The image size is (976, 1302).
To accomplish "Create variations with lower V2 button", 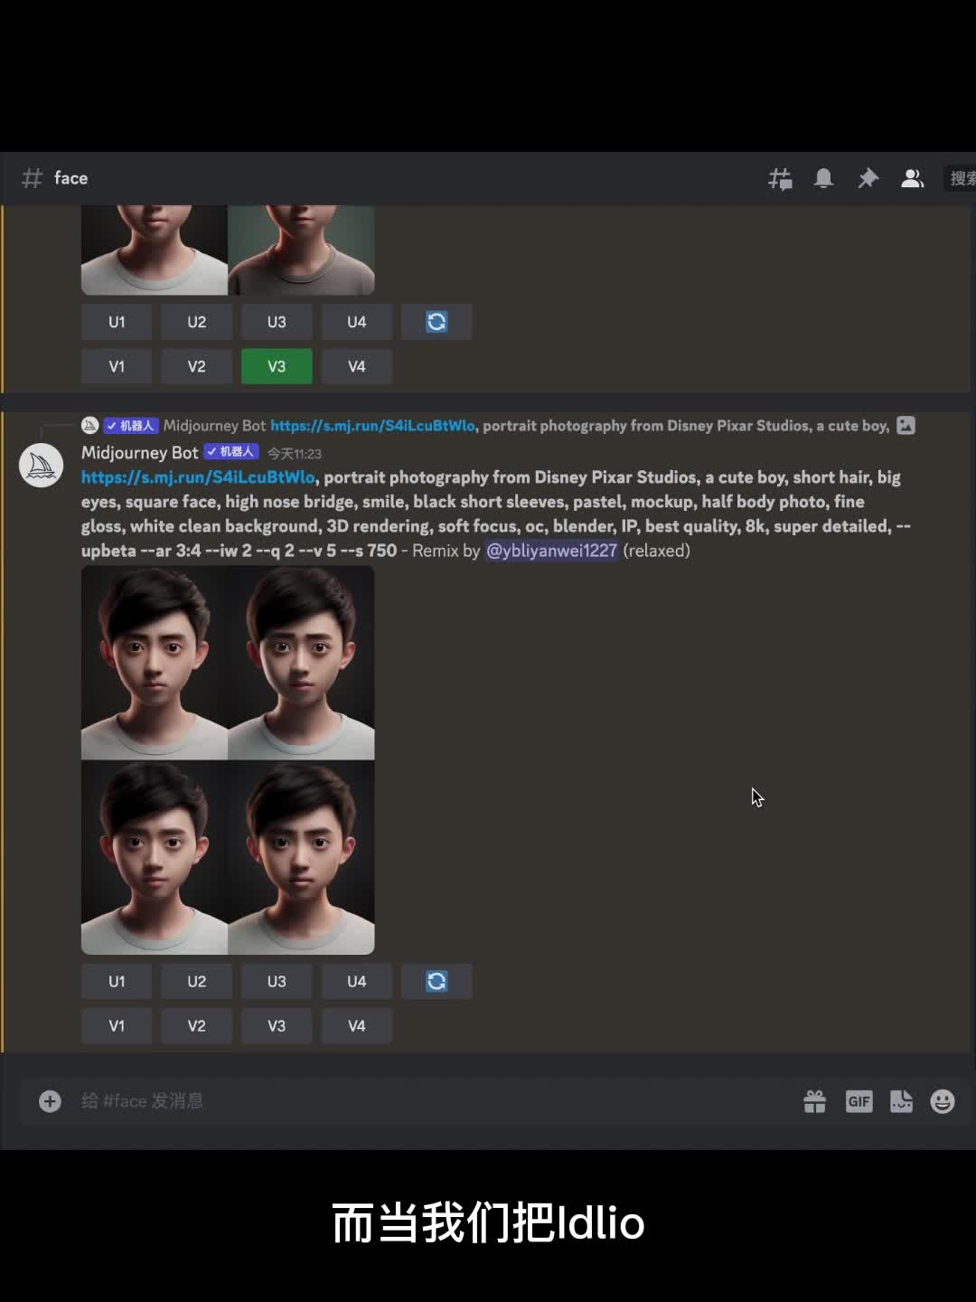I will (x=196, y=1025).
